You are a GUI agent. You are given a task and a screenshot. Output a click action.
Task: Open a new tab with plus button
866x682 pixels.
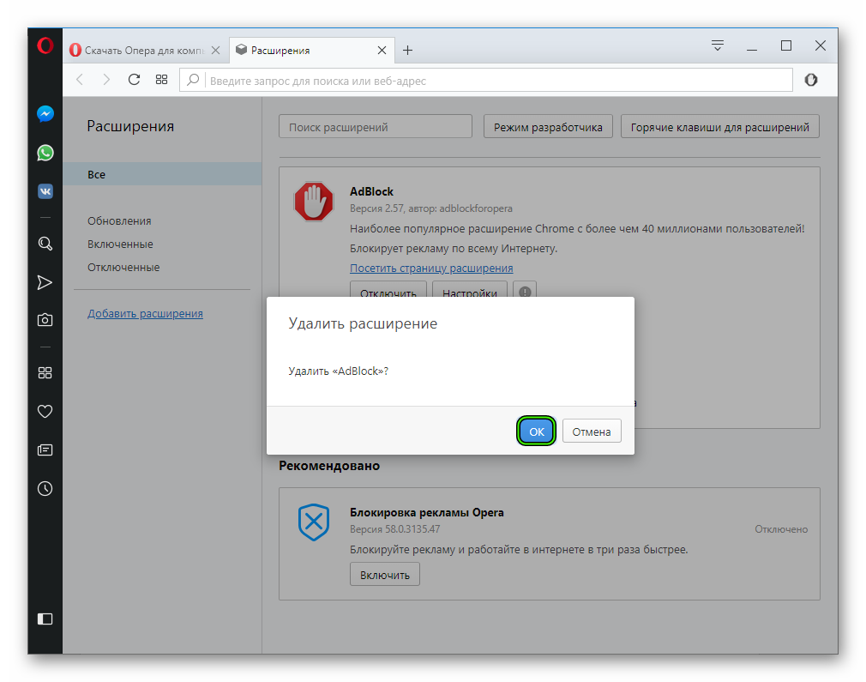(x=407, y=51)
